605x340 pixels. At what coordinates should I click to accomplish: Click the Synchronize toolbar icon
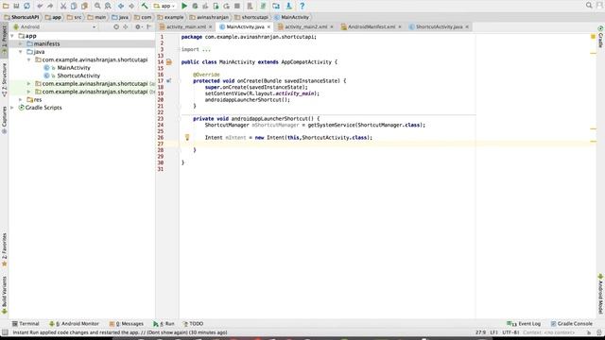click(x=26, y=6)
